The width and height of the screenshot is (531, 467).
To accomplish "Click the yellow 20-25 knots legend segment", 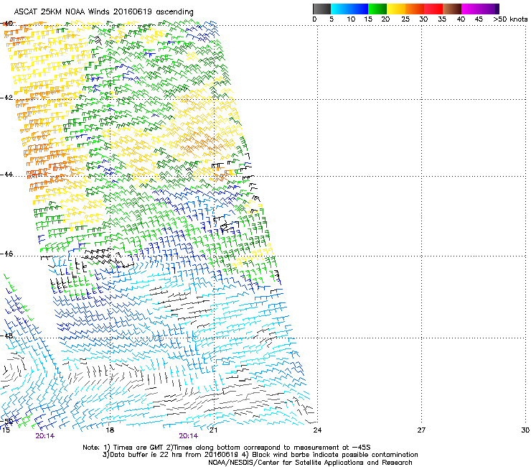I will pos(396,9).
